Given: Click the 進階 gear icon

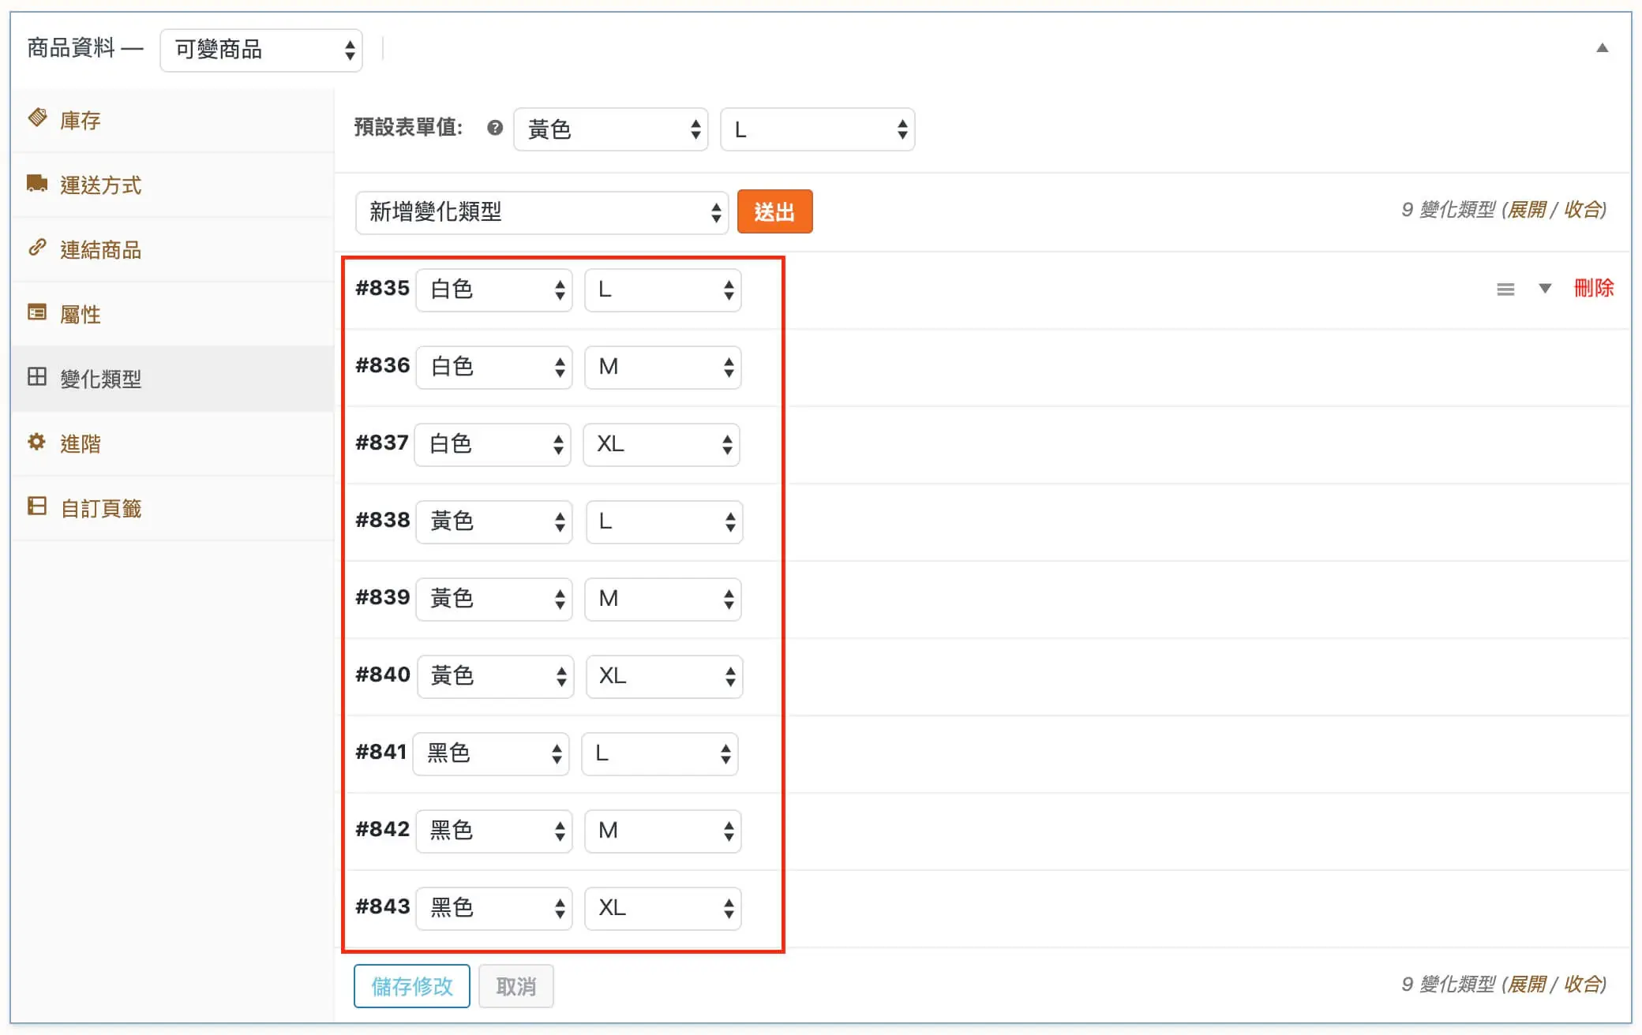Looking at the screenshot, I should 37,442.
